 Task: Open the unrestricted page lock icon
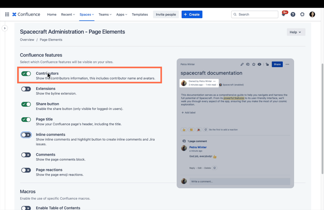point(267,64)
